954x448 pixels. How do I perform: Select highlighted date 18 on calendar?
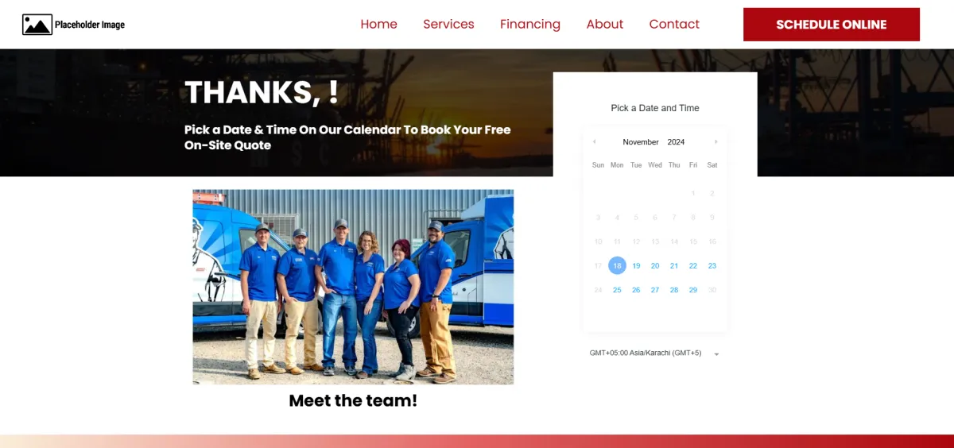coord(617,266)
